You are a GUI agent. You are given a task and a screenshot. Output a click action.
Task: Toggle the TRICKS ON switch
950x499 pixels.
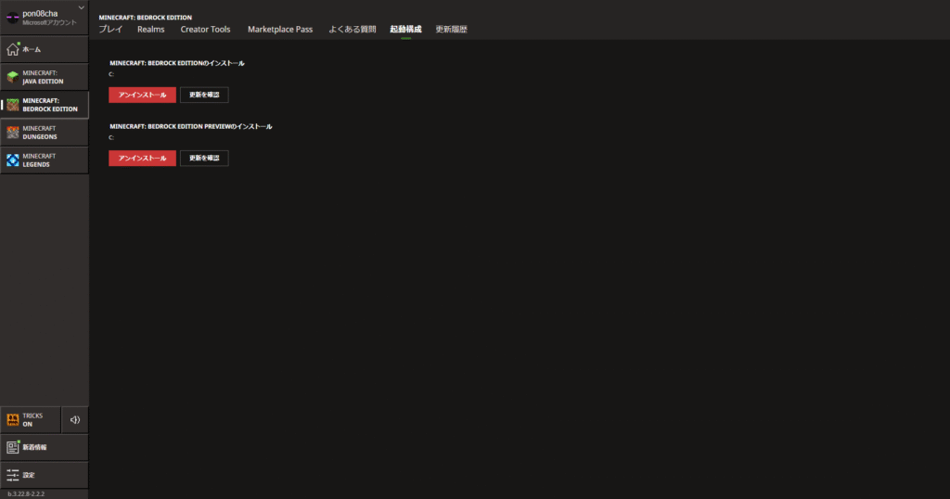30,419
